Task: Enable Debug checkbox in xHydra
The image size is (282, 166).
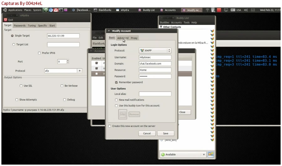Action: click(x=65, y=100)
